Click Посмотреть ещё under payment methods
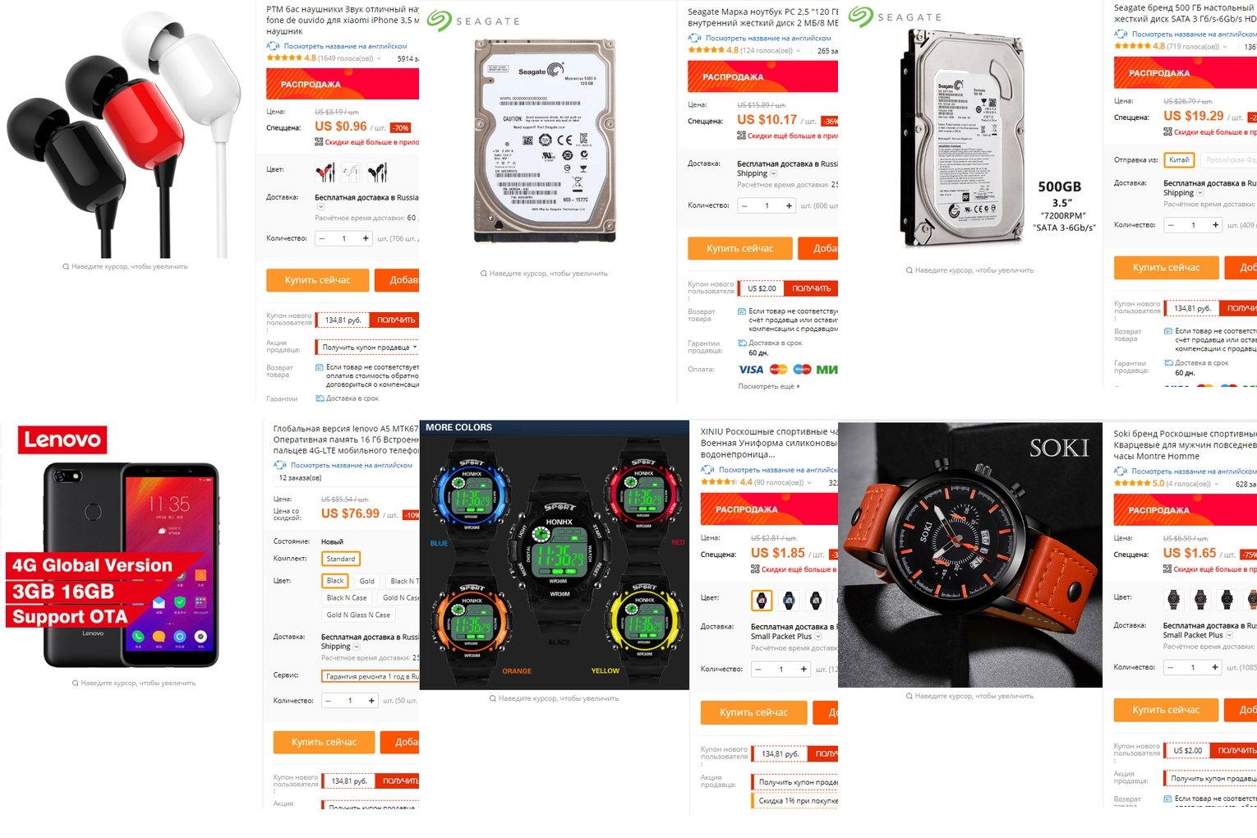Screen dimensions: 1257x838 pos(769,386)
